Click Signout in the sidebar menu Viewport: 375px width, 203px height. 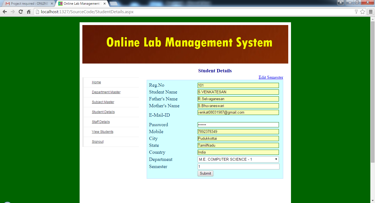(x=98, y=142)
